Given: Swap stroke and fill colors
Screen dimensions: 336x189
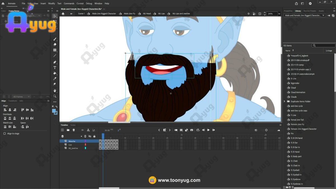Looking at the screenshot, I should pos(56,107).
